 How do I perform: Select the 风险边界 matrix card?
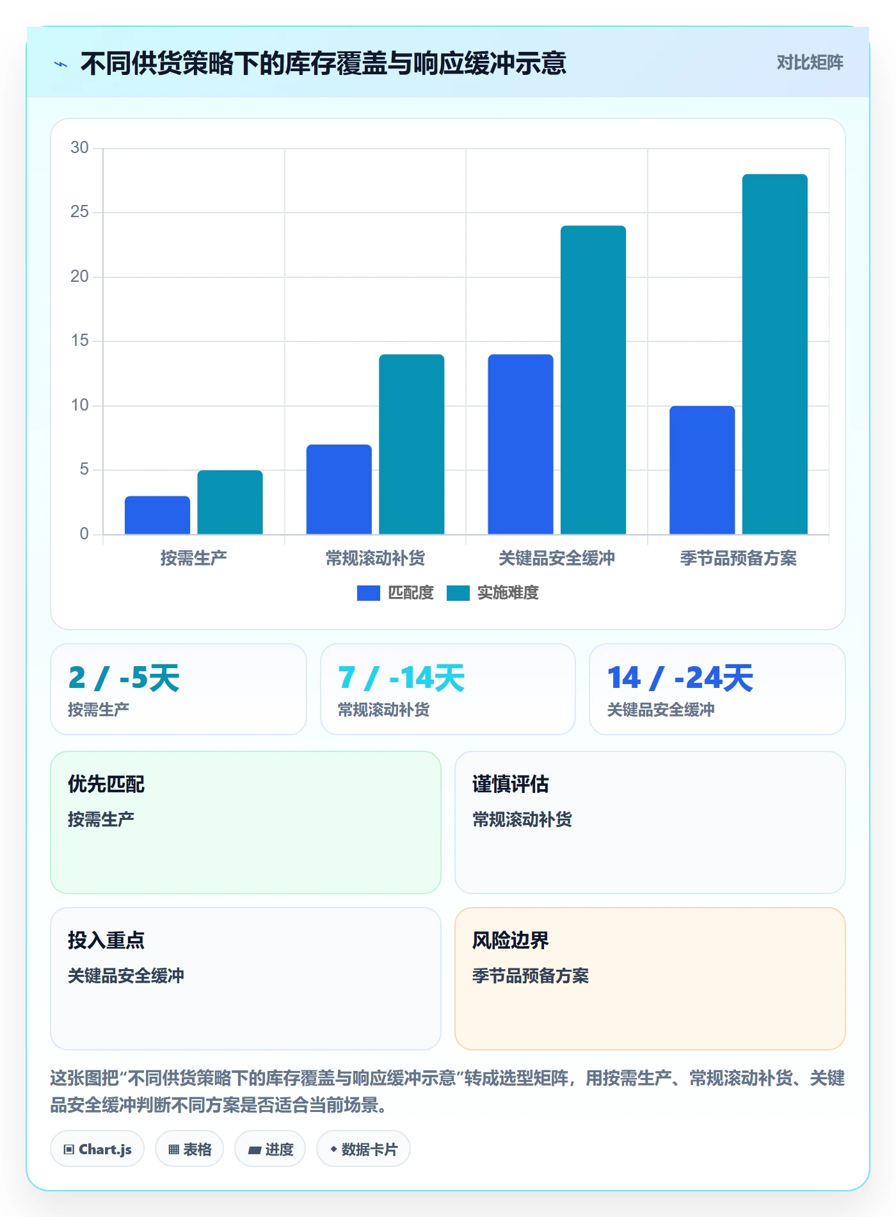pos(650,979)
